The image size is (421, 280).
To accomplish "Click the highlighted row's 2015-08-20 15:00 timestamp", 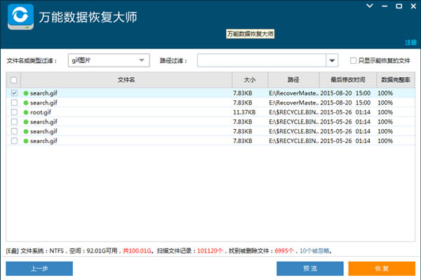I will [345, 93].
